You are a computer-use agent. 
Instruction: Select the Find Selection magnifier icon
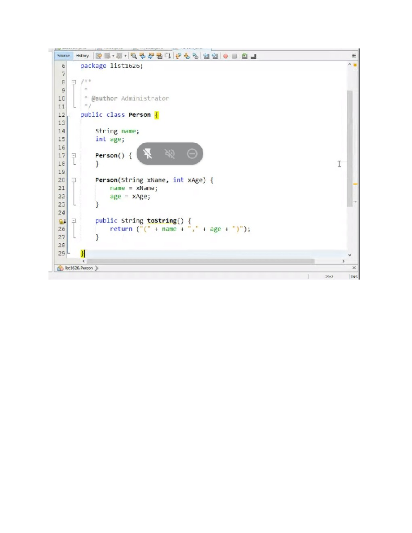tap(133, 56)
